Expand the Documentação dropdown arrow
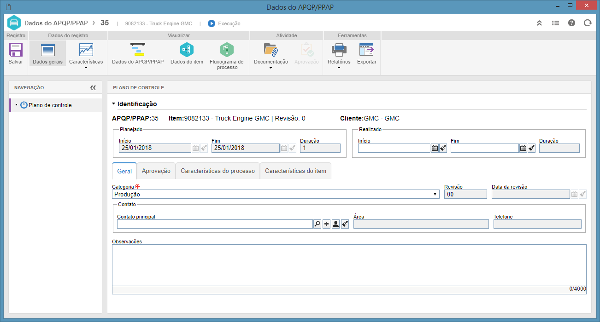The height and width of the screenshot is (322, 600). (x=271, y=68)
